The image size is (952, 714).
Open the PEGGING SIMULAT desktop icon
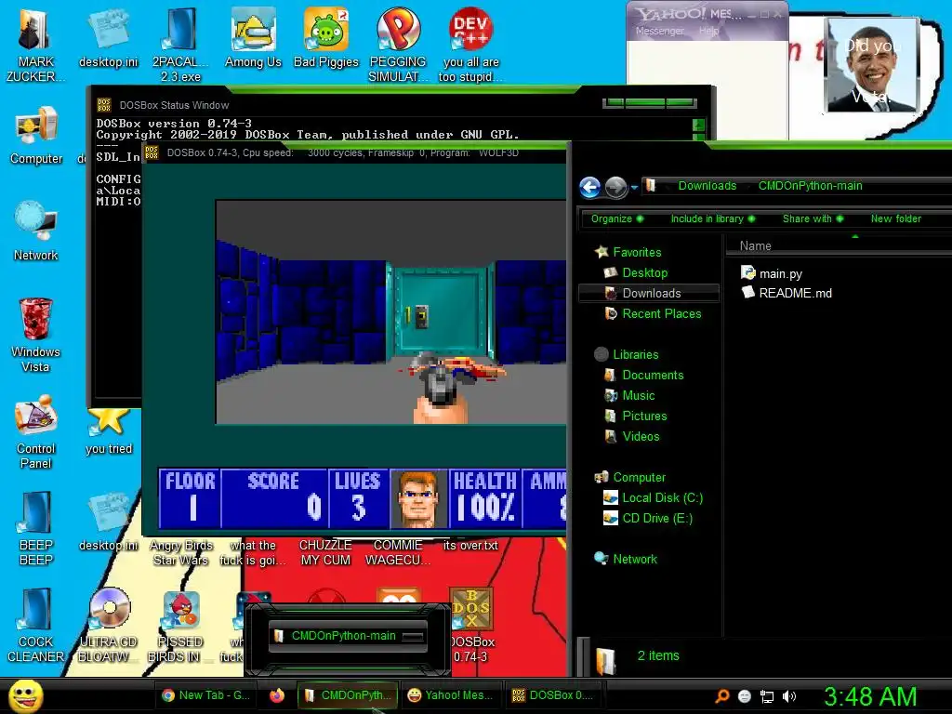[x=398, y=44]
